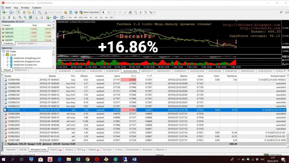Screen dimensions: 289x163
Task: Toggle Chart Shift icon
Action: coord(42,17)
